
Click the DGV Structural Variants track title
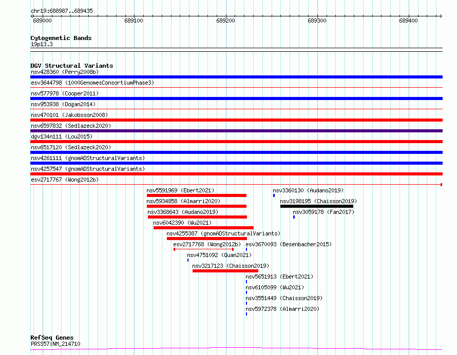[x=72, y=66]
